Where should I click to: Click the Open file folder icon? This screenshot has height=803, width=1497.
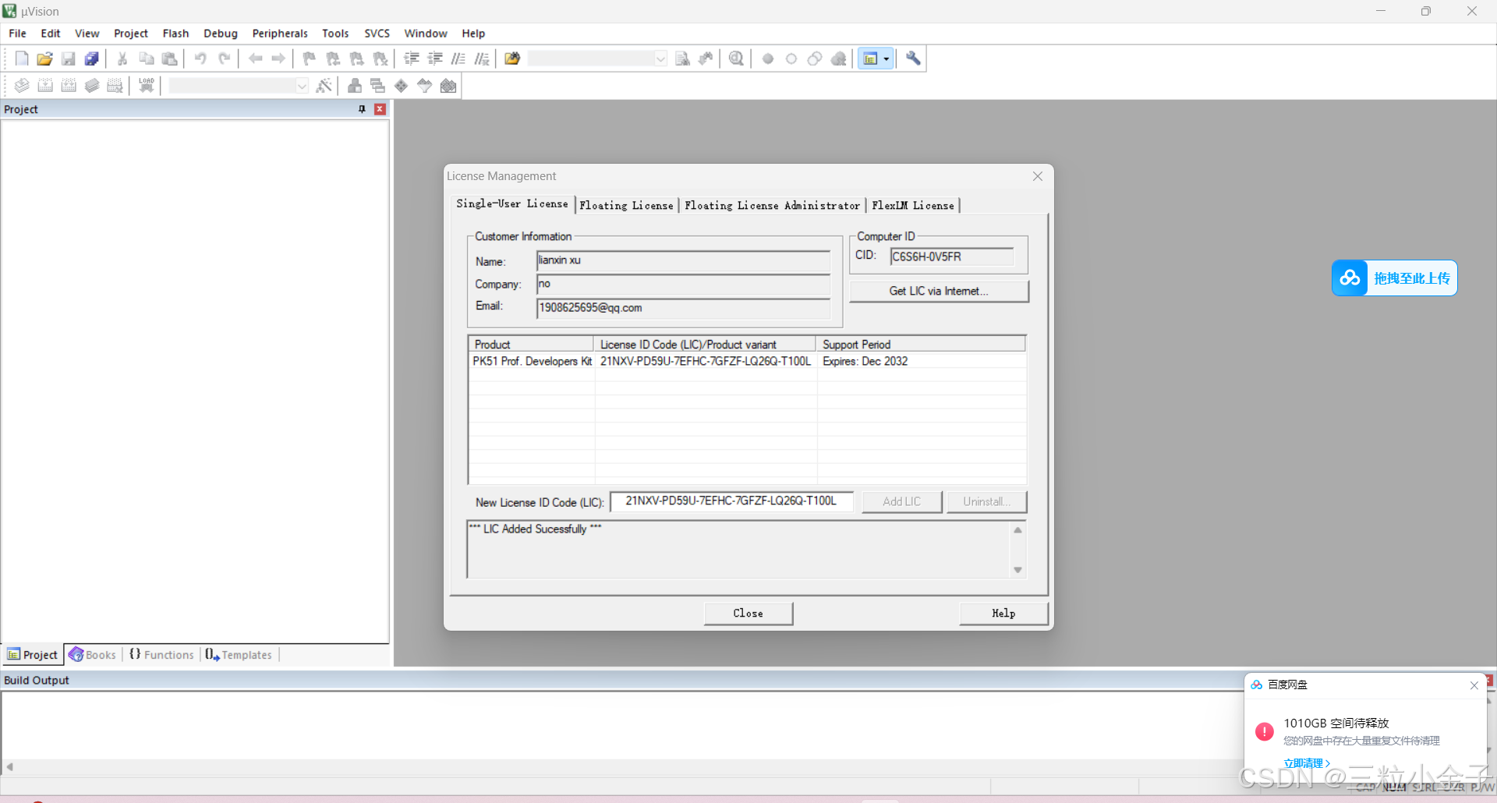[45, 58]
